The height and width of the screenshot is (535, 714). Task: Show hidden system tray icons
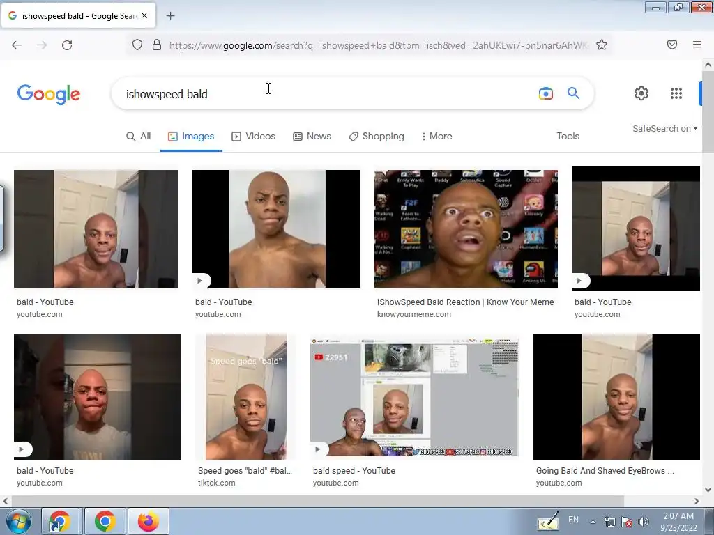pyautogui.click(x=593, y=522)
